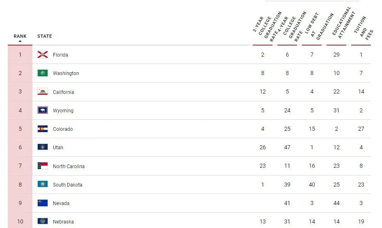Click the Washington state flag icon
This screenshot has height=228, width=382.
tap(43, 73)
